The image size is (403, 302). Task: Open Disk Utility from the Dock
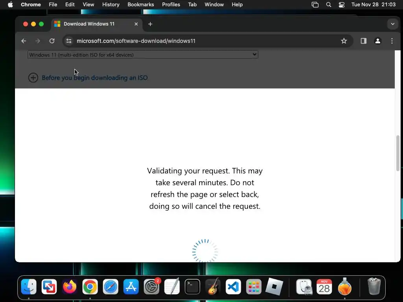click(x=304, y=287)
